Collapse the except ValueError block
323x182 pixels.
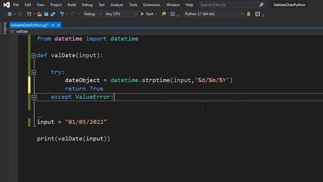coord(34,97)
